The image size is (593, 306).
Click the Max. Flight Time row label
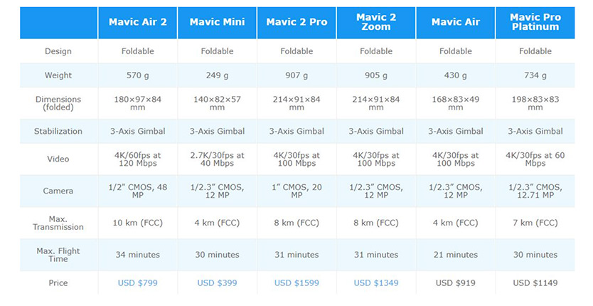pyautogui.click(x=58, y=255)
